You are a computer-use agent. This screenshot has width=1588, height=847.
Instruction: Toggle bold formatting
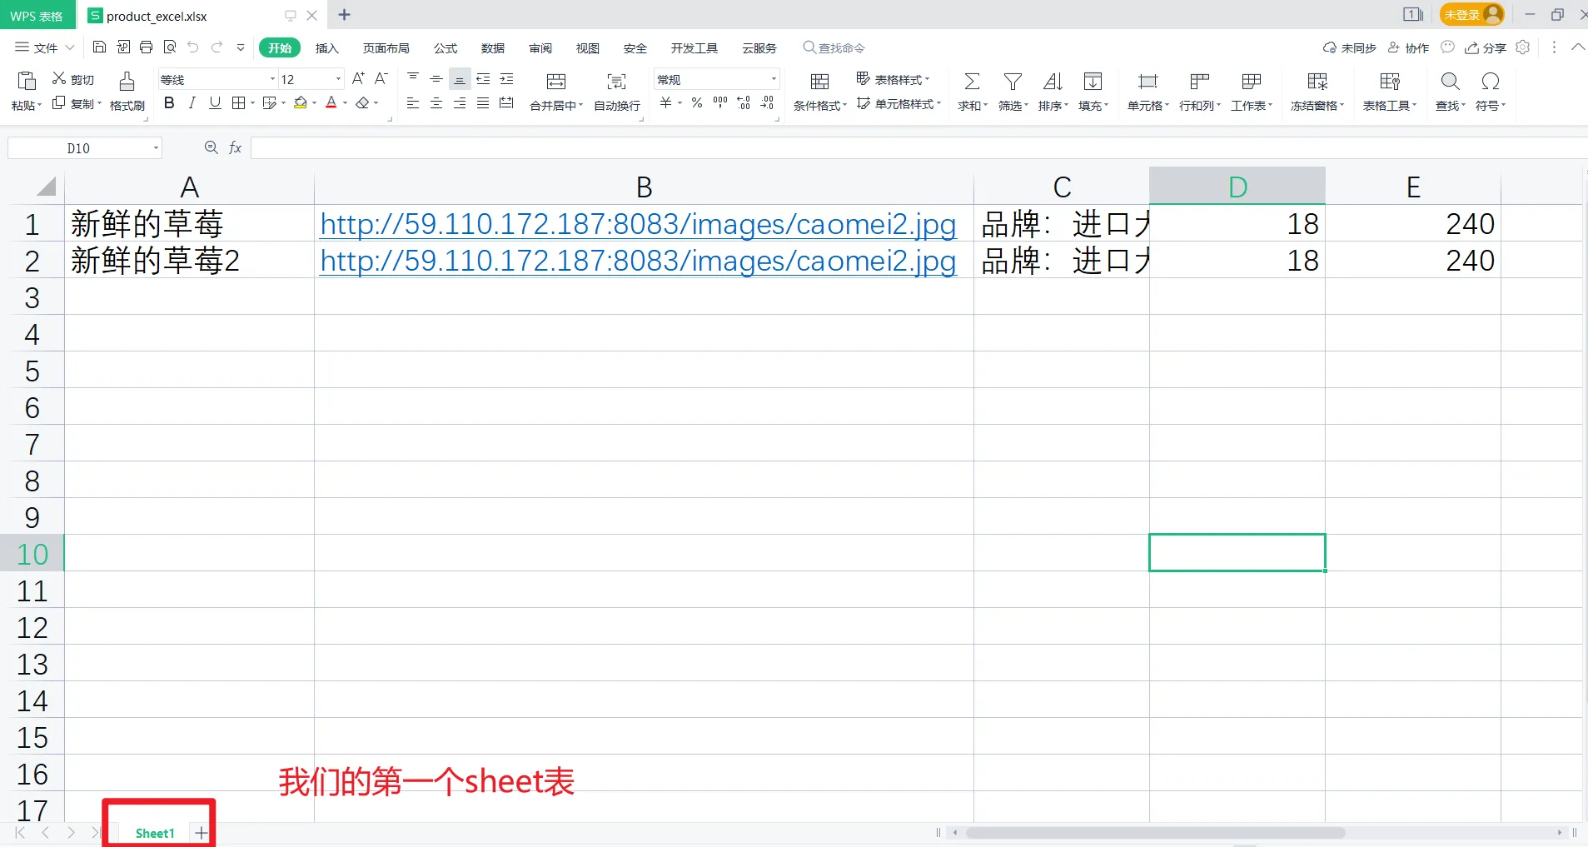coord(169,102)
